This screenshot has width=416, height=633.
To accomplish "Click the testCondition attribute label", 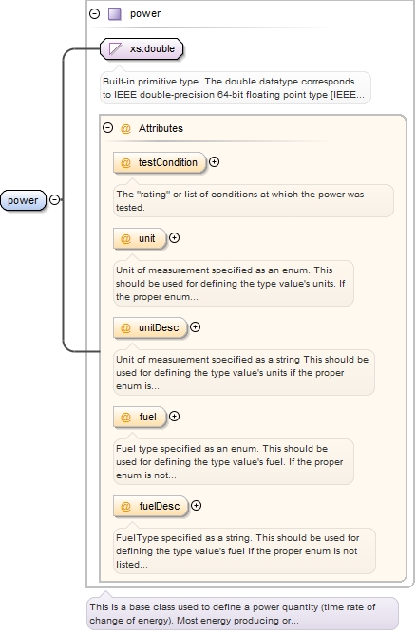I will pos(167,162).
